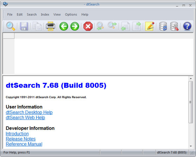Click the yellow note pencil icon
Image resolution: width=196 pixels, height=157 pixels.
150,26
